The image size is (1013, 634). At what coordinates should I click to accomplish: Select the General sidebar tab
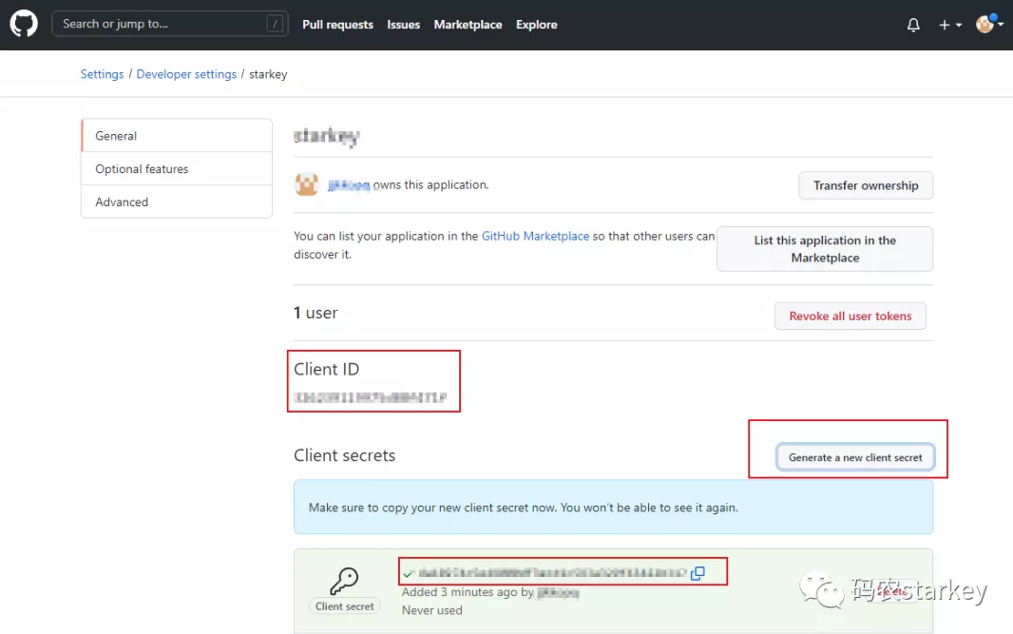[x=116, y=136]
